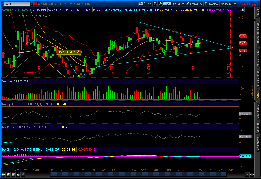261x179 pixels.
Task: Click the 5/15/15 expiration date marker
Action: point(149,69)
